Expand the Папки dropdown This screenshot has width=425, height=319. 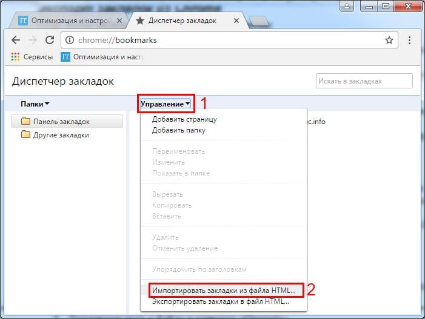[x=35, y=104]
